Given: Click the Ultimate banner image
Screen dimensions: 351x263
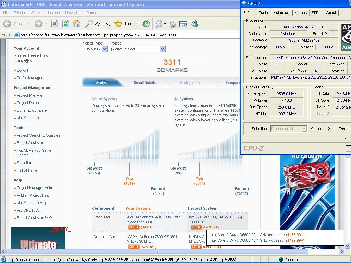Looking at the screenshot, I should pyautogui.click(x=38, y=238).
